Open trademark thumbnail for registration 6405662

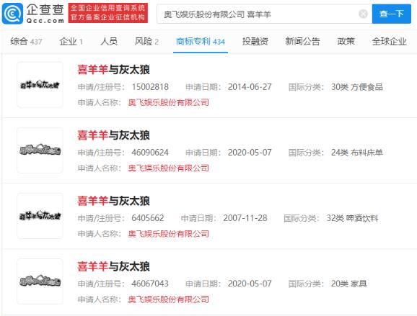40,216
